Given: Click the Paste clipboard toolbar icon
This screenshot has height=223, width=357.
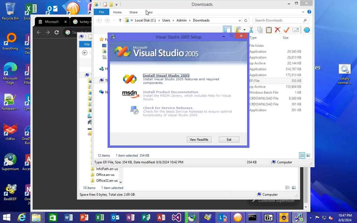Looking at the screenshot, I should coord(269,30).
